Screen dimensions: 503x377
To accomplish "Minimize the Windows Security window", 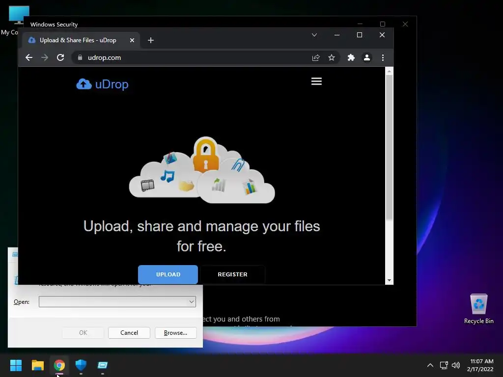I will 360,24.
